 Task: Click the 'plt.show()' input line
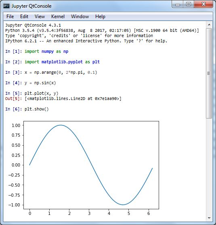click(37, 109)
